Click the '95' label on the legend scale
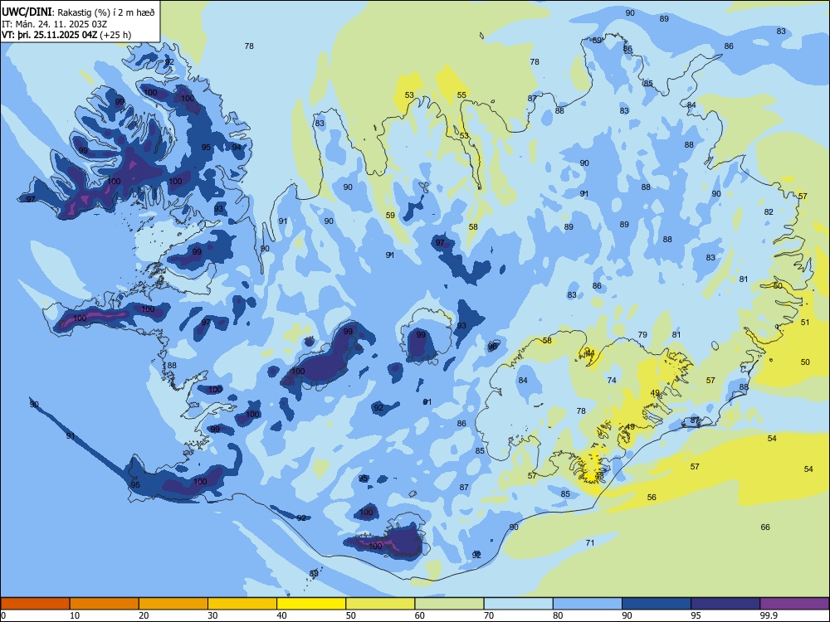Image resolution: width=830 pixels, height=622 pixels. coord(696,615)
